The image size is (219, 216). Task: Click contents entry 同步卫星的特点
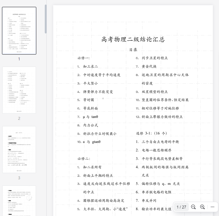(154, 58)
